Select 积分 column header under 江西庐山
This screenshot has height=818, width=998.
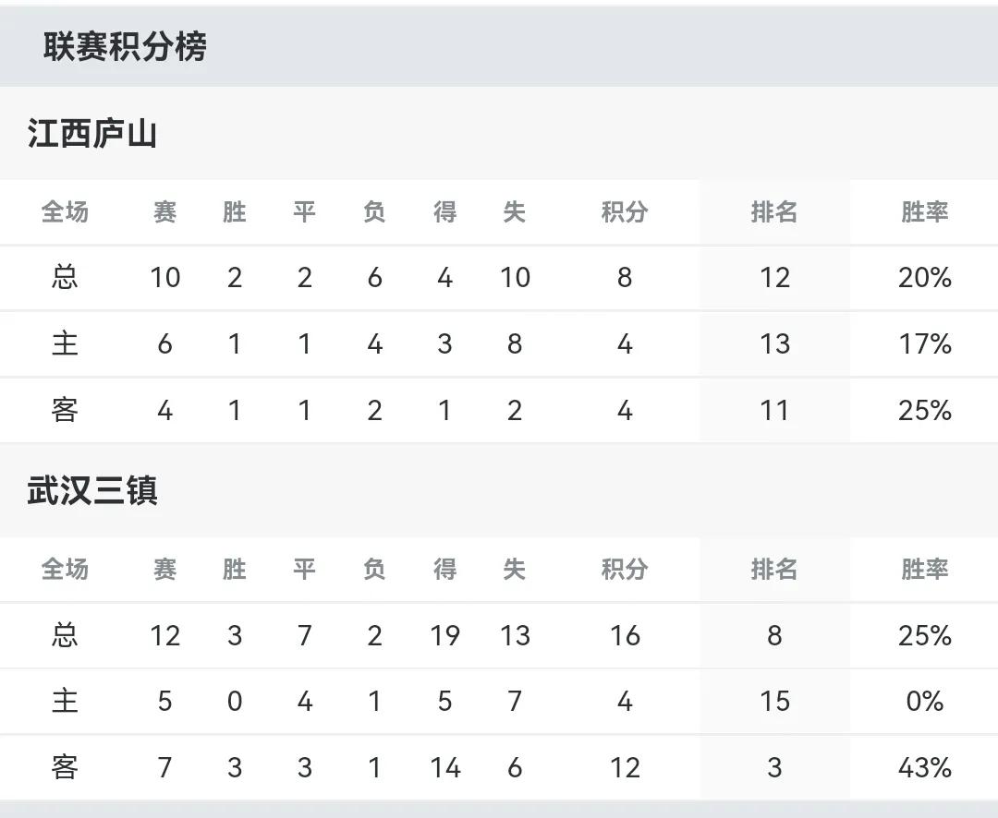(x=625, y=212)
